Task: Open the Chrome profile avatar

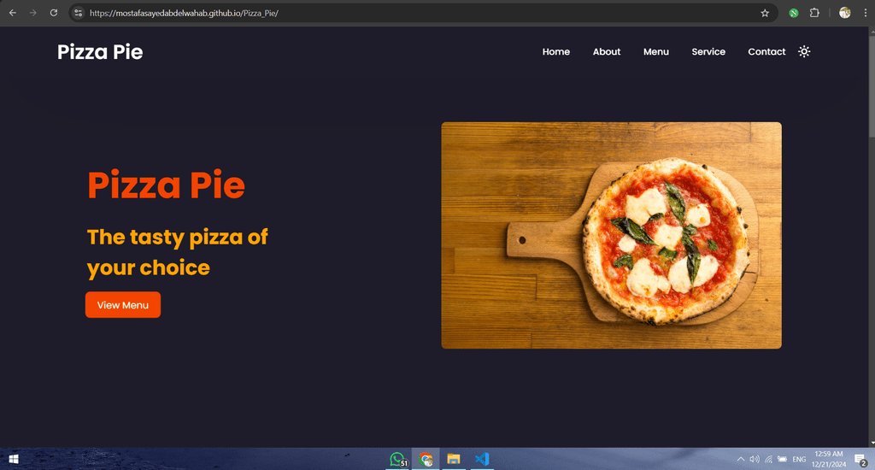Action: point(844,13)
